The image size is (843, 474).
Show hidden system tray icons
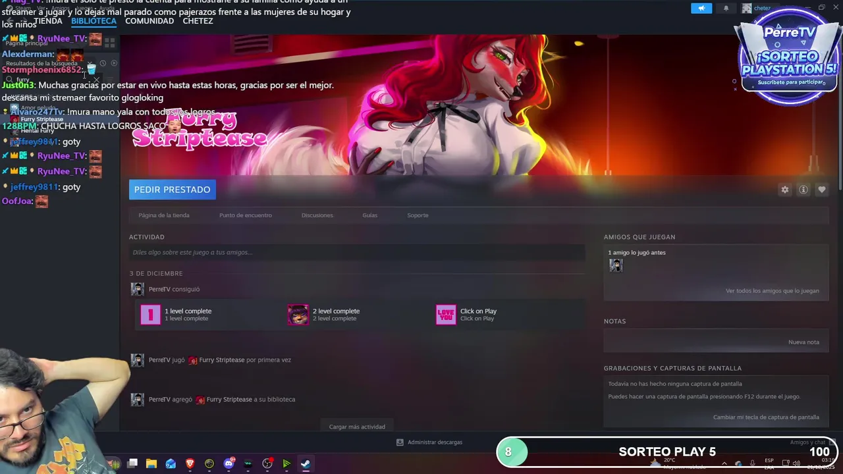coord(723,463)
